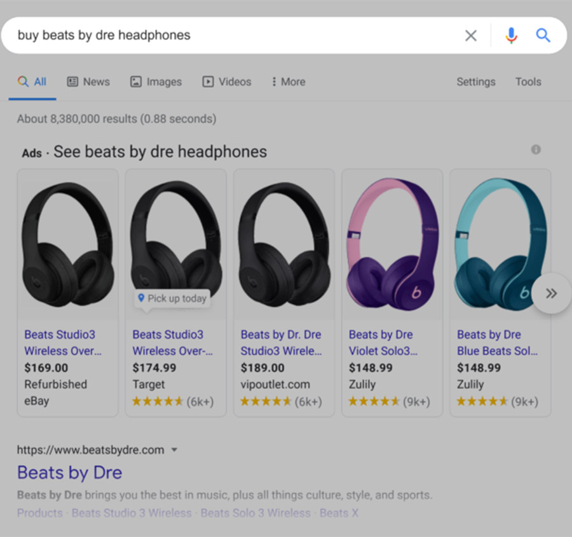This screenshot has height=537, width=572.
Task: Show next ads with double-chevron arrow
Action: (x=551, y=293)
